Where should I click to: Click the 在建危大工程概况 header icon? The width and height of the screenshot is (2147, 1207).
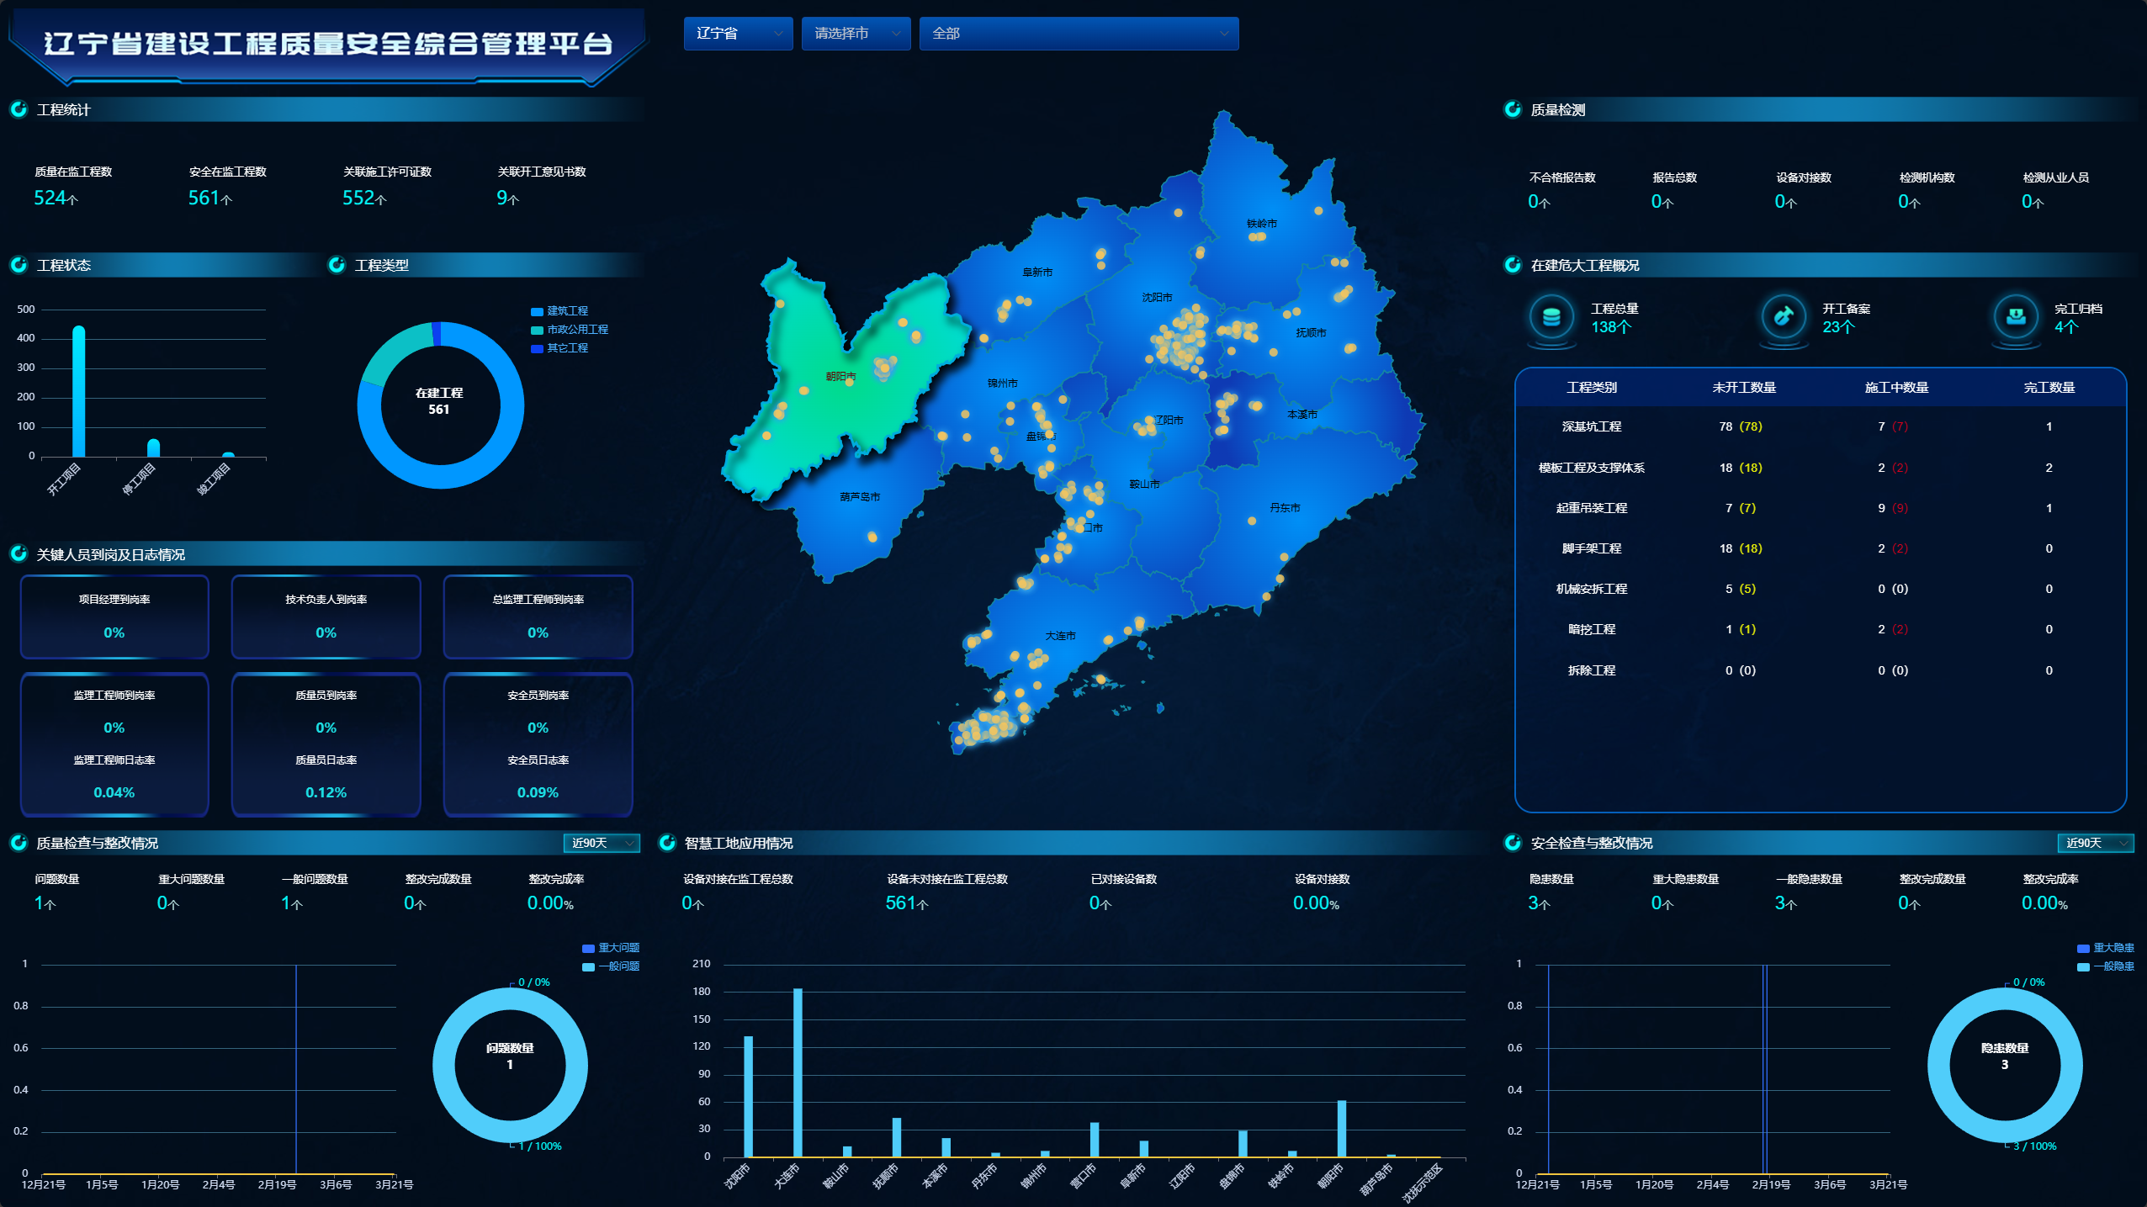[1513, 265]
